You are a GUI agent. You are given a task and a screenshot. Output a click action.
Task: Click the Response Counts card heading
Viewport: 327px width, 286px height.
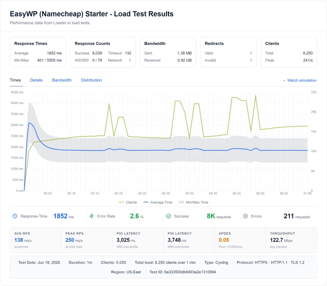click(92, 43)
